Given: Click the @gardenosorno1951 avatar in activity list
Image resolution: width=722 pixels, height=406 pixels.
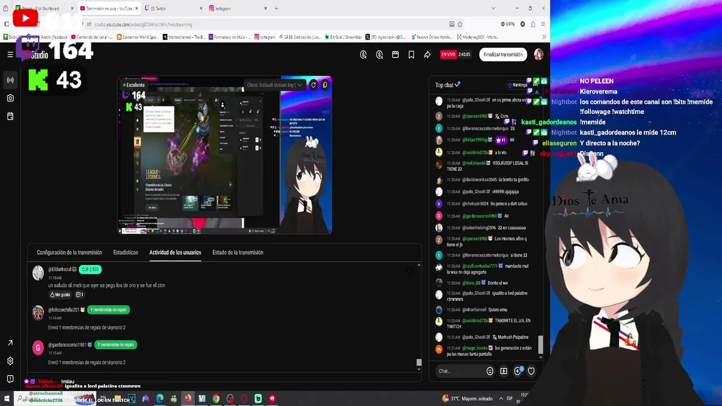Looking at the screenshot, I should 38,348.
